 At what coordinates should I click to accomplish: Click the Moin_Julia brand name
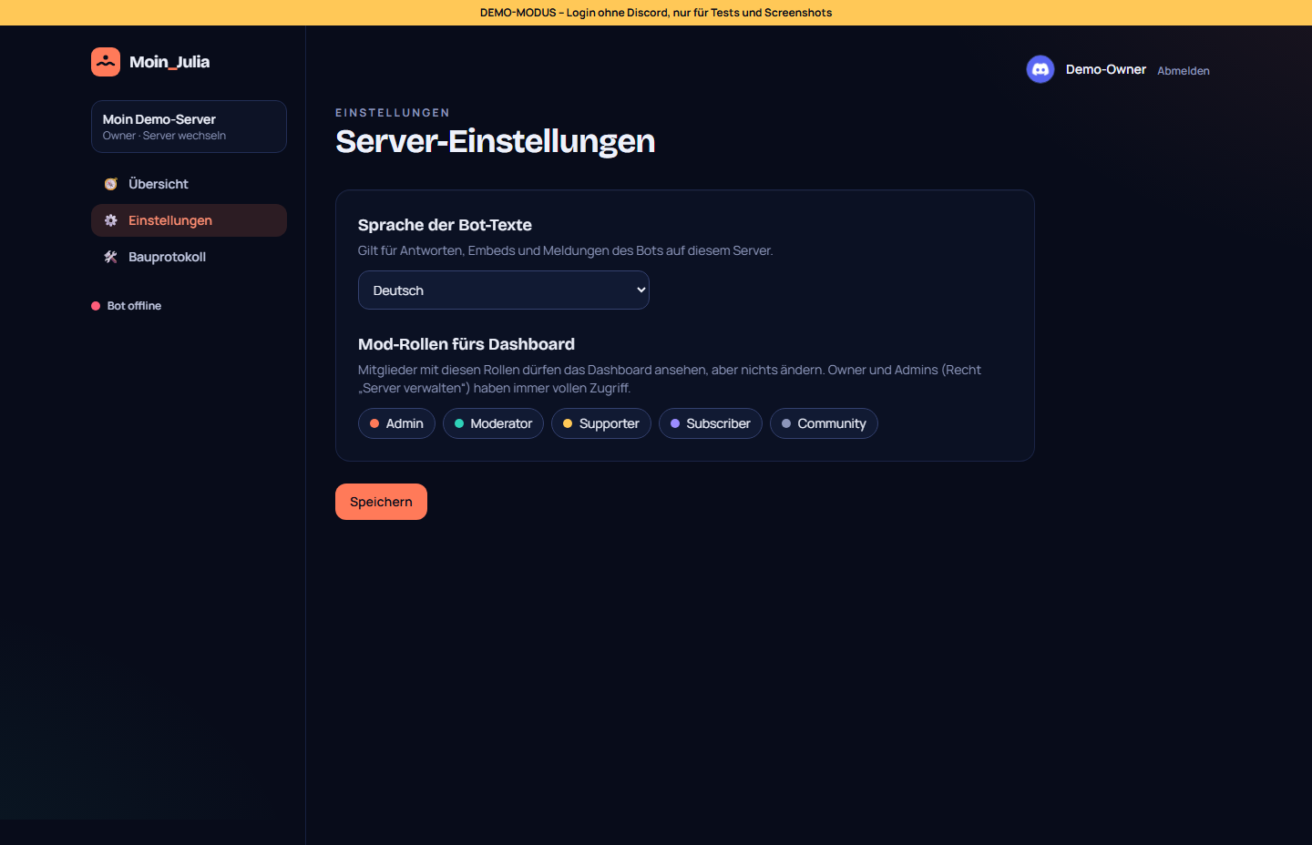169,62
